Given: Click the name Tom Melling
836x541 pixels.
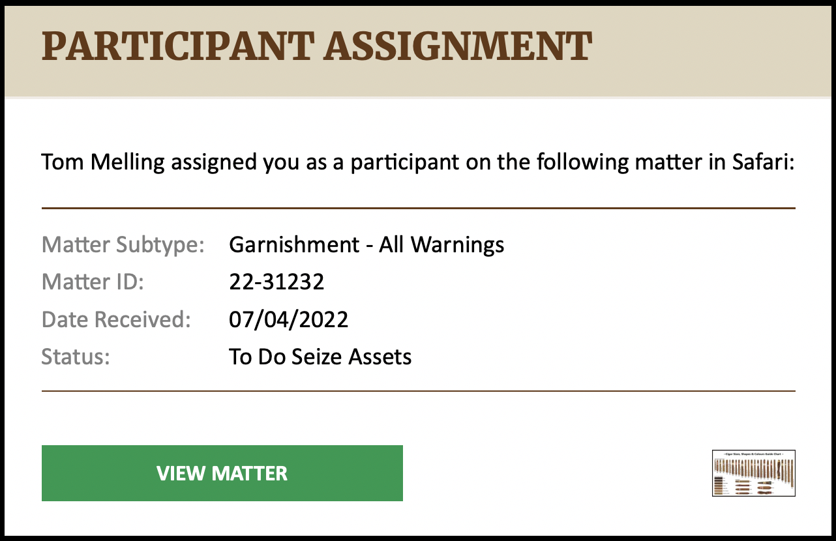Looking at the screenshot, I should pyautogui.click(x=103, y=162).
